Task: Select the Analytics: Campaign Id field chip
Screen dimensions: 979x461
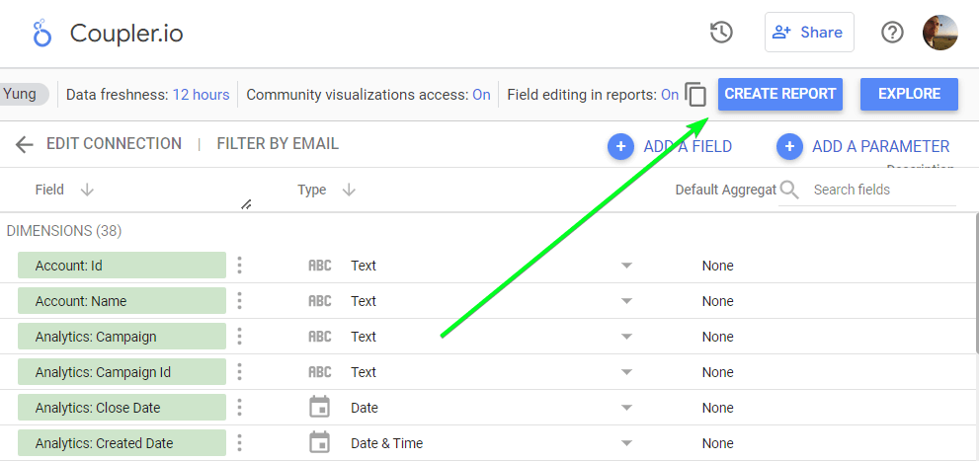Action: [x=122, y=372]
